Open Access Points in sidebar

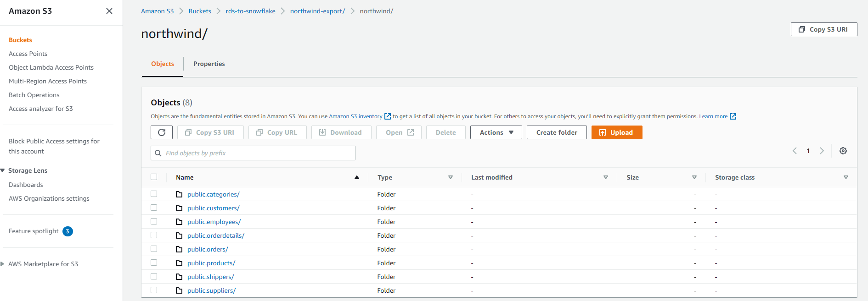coord(28,54)
